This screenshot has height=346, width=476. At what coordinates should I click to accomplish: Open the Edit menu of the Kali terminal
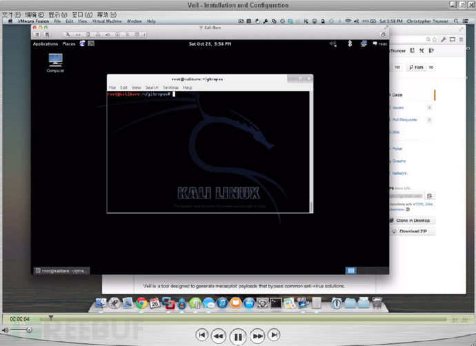tap(123, 88)
